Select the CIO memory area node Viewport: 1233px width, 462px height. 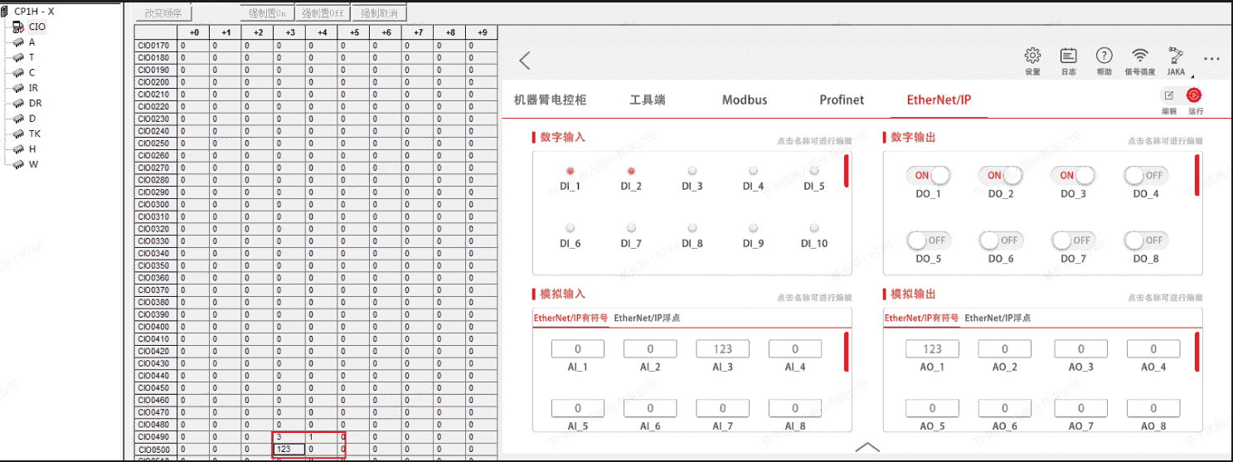tap(36, 27)
